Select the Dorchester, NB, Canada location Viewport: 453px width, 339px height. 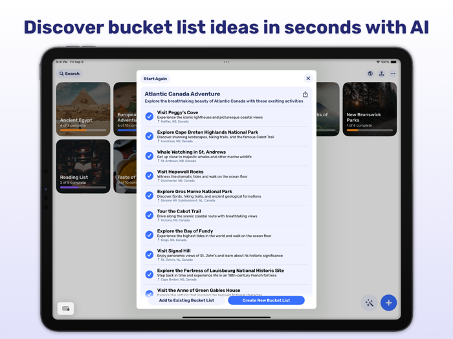click(x=176, y=181)
